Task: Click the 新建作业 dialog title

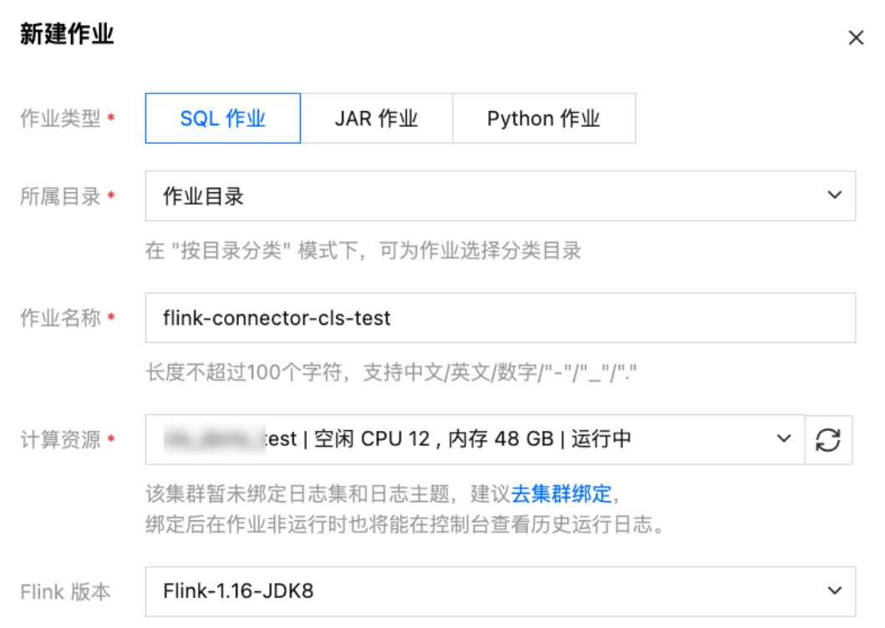Action: [67, 35]
